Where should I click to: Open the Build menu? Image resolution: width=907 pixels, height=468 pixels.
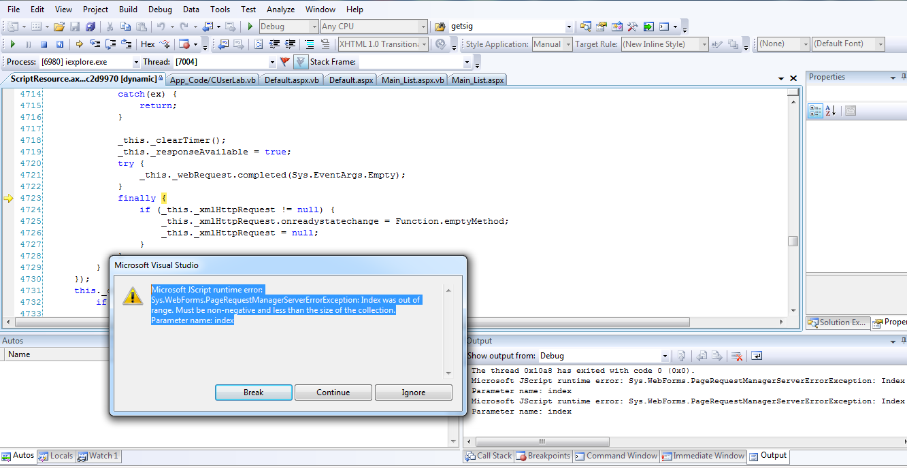coord(128,10)
